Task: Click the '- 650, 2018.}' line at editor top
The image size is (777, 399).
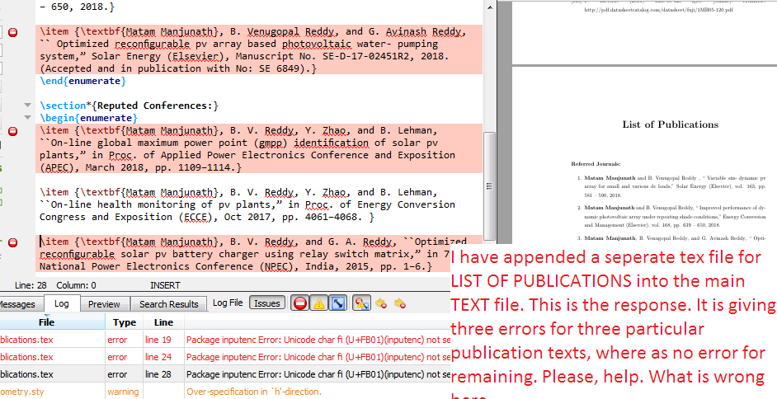Action: coord(77,7)
